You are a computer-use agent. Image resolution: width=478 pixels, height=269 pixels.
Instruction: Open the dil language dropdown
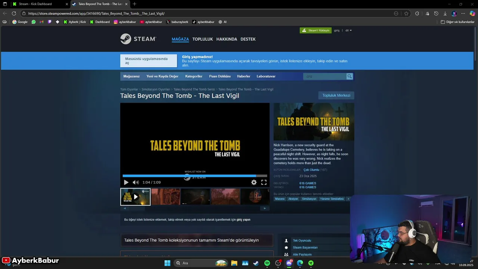point(348,30)
